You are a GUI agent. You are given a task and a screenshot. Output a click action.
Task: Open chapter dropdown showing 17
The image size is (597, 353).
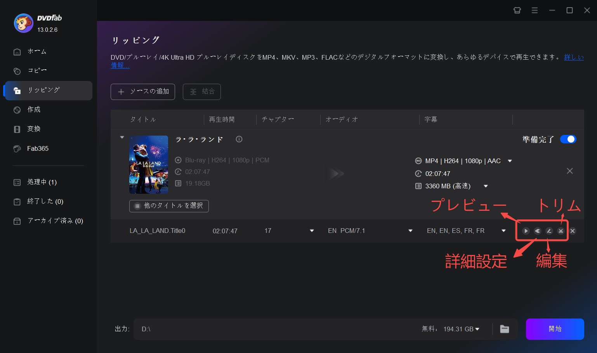312,231
